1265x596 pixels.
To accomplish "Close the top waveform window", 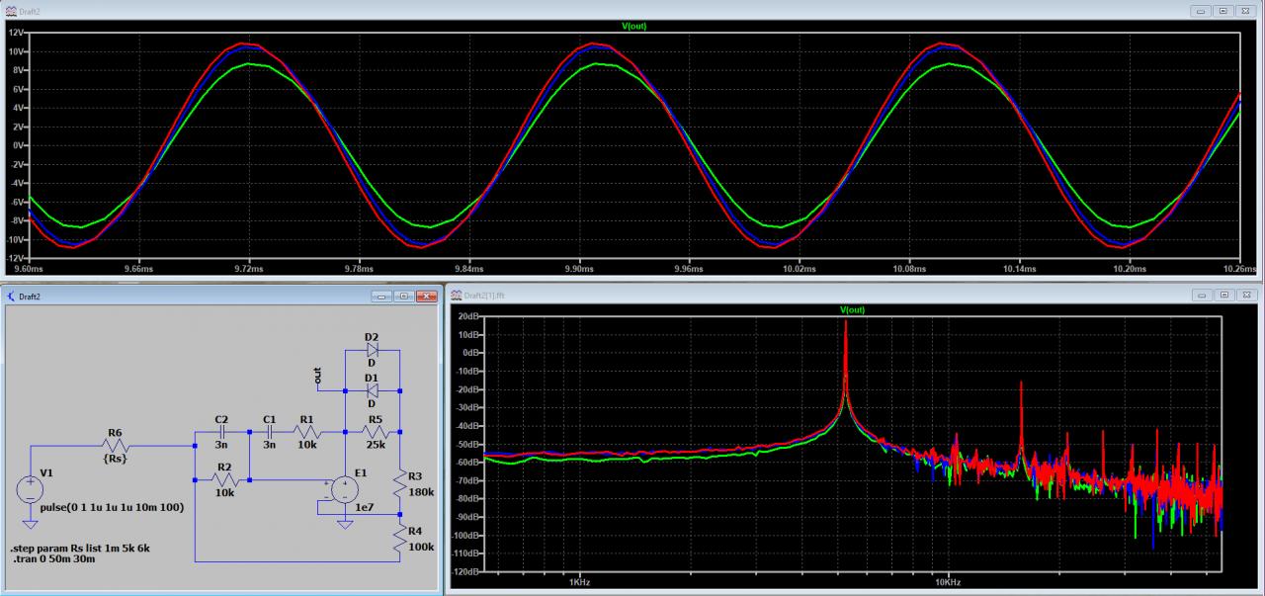I will (1245, 11).
